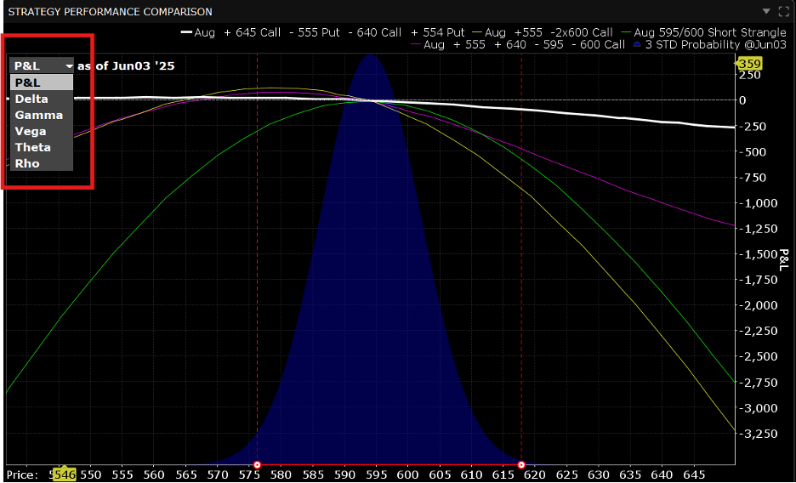Click legend text '+ 554 Put'
This screenshot has width=796, height=483.
(438, 32)
